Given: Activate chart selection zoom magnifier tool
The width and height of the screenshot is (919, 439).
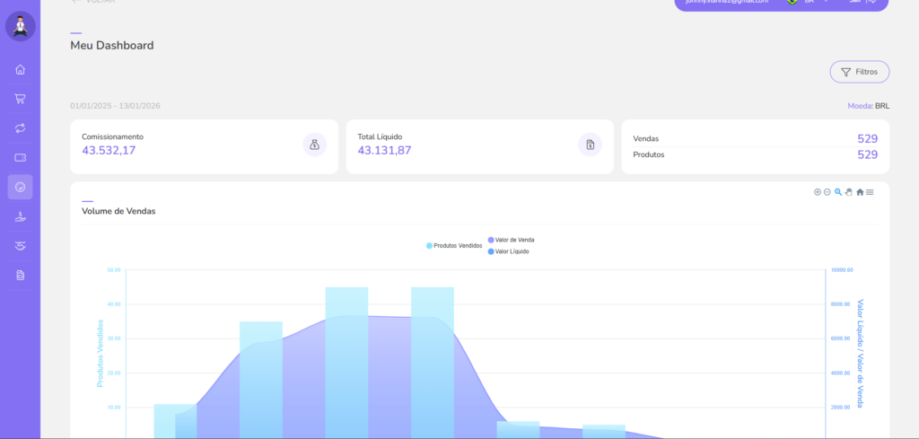Looking at the screenshot, I should [838, 192].
